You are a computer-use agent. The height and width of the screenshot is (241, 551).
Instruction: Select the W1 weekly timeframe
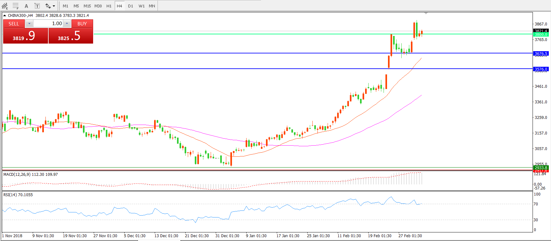click(x=141, y=6)
